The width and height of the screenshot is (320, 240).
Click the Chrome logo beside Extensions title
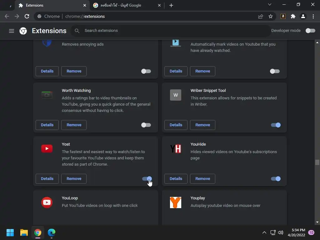coord(23,31)
